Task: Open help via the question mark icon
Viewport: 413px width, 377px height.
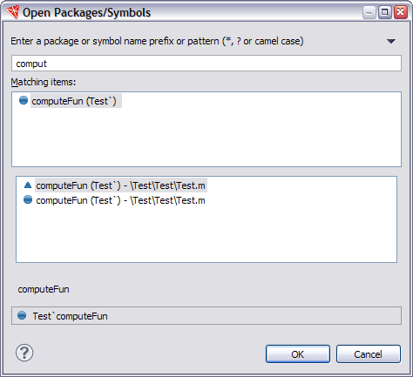Action: (x=24, y=353)
